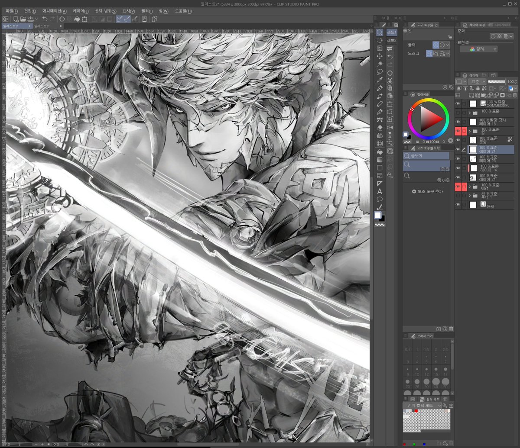Select the 레이어 24 layer thumbnail

click(473, 150)
